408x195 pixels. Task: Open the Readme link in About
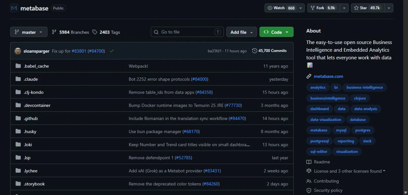(322, 162)
